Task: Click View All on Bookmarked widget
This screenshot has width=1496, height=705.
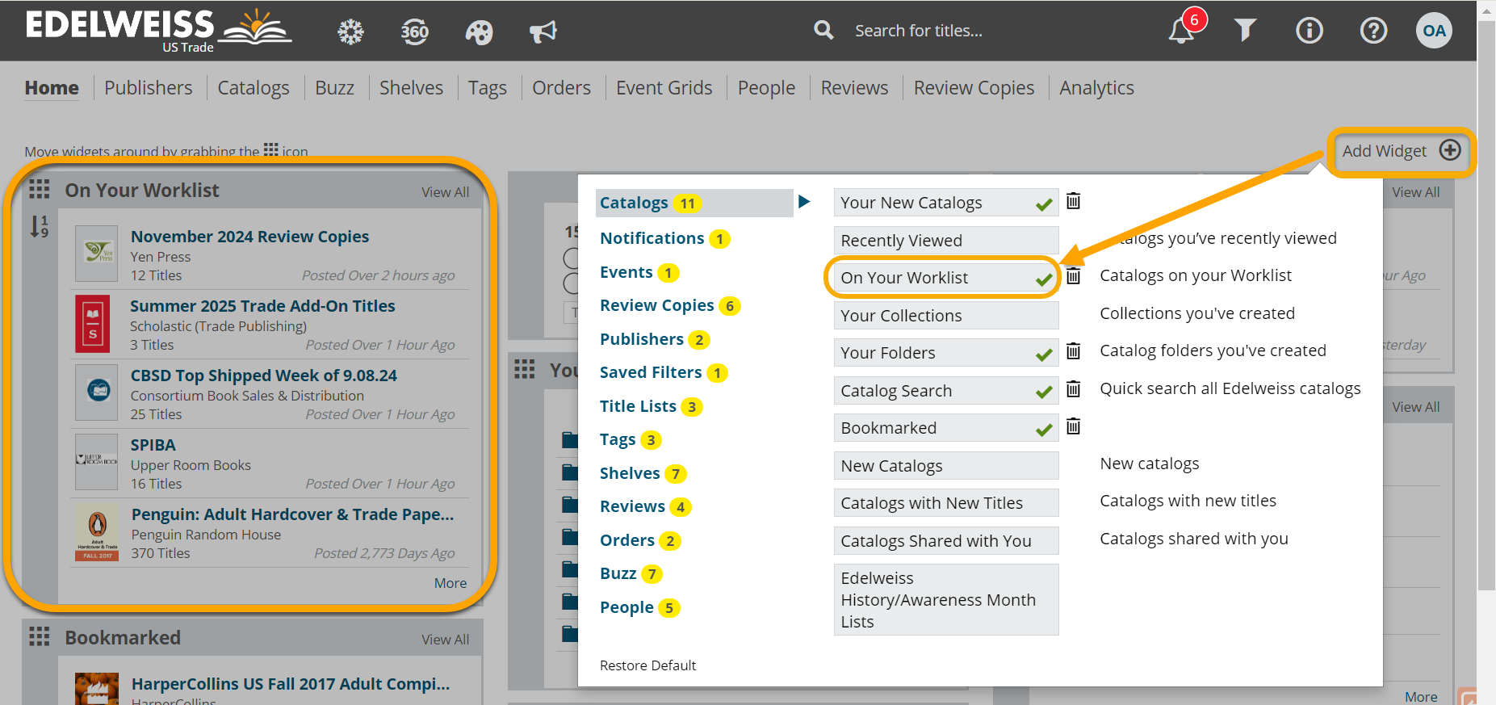Action: [x=445, y=640]
